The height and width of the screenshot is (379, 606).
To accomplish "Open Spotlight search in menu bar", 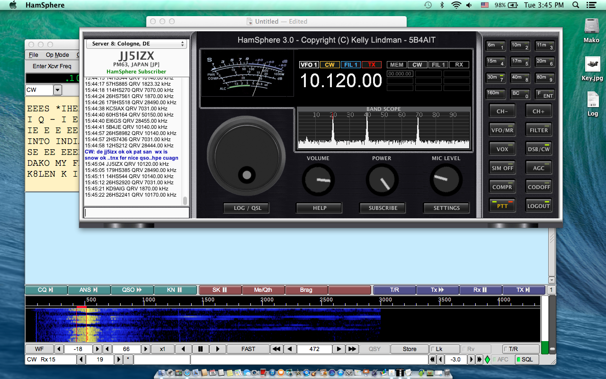I will pyautogui.click(x=576, y=5).
